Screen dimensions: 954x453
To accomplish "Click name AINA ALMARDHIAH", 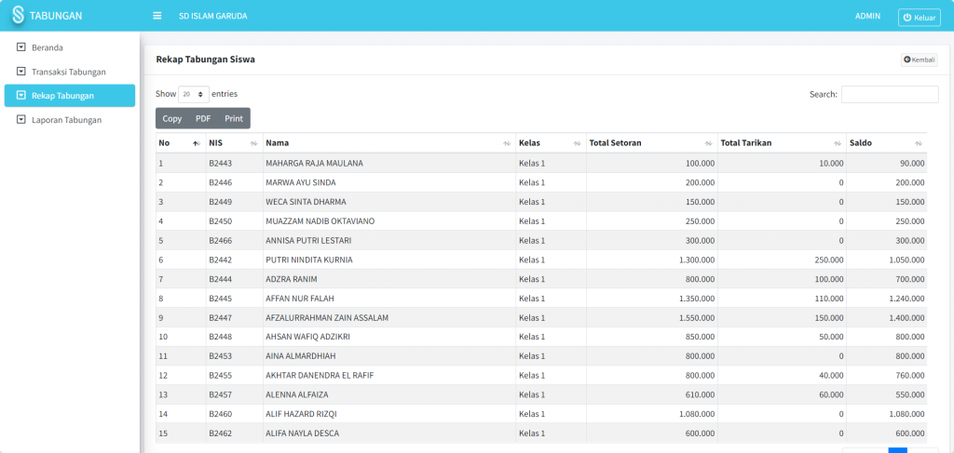I will click(301, 356).
